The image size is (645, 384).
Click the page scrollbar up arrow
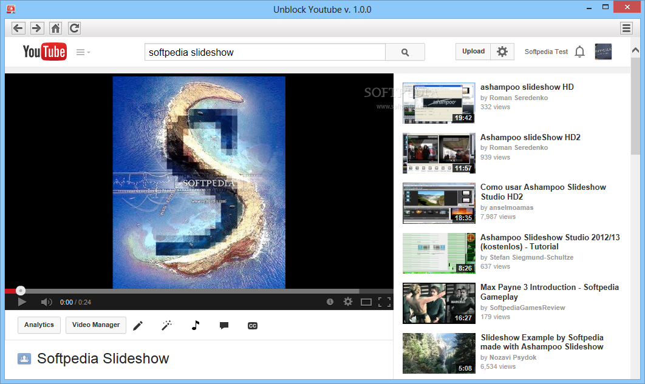635,50
